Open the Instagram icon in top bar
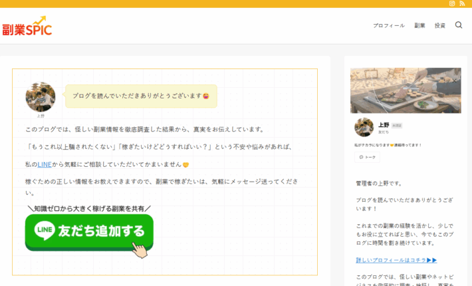Viewport: 472px width, 286px height. 452,3
